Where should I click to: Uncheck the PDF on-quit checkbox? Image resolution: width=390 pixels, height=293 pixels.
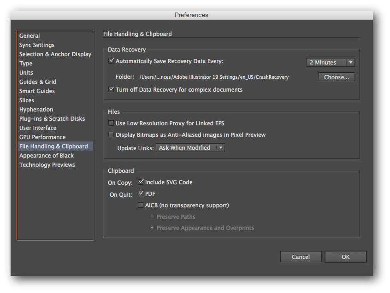coord(141,193)
